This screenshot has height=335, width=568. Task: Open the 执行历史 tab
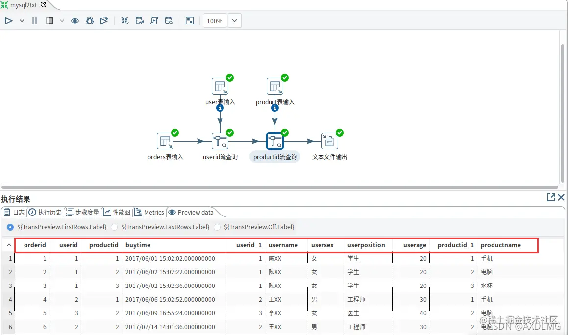click(46, 212)
